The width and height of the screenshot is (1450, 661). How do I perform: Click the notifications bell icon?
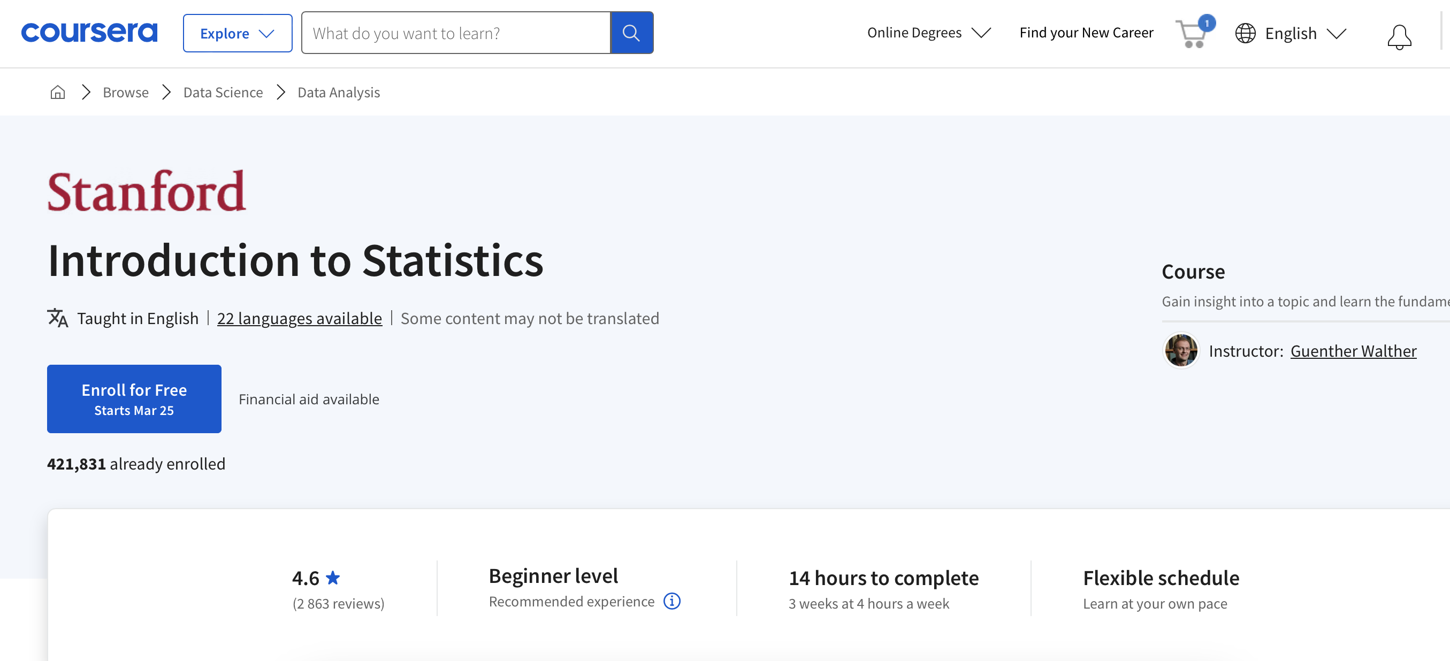[x=1400, y=36]
